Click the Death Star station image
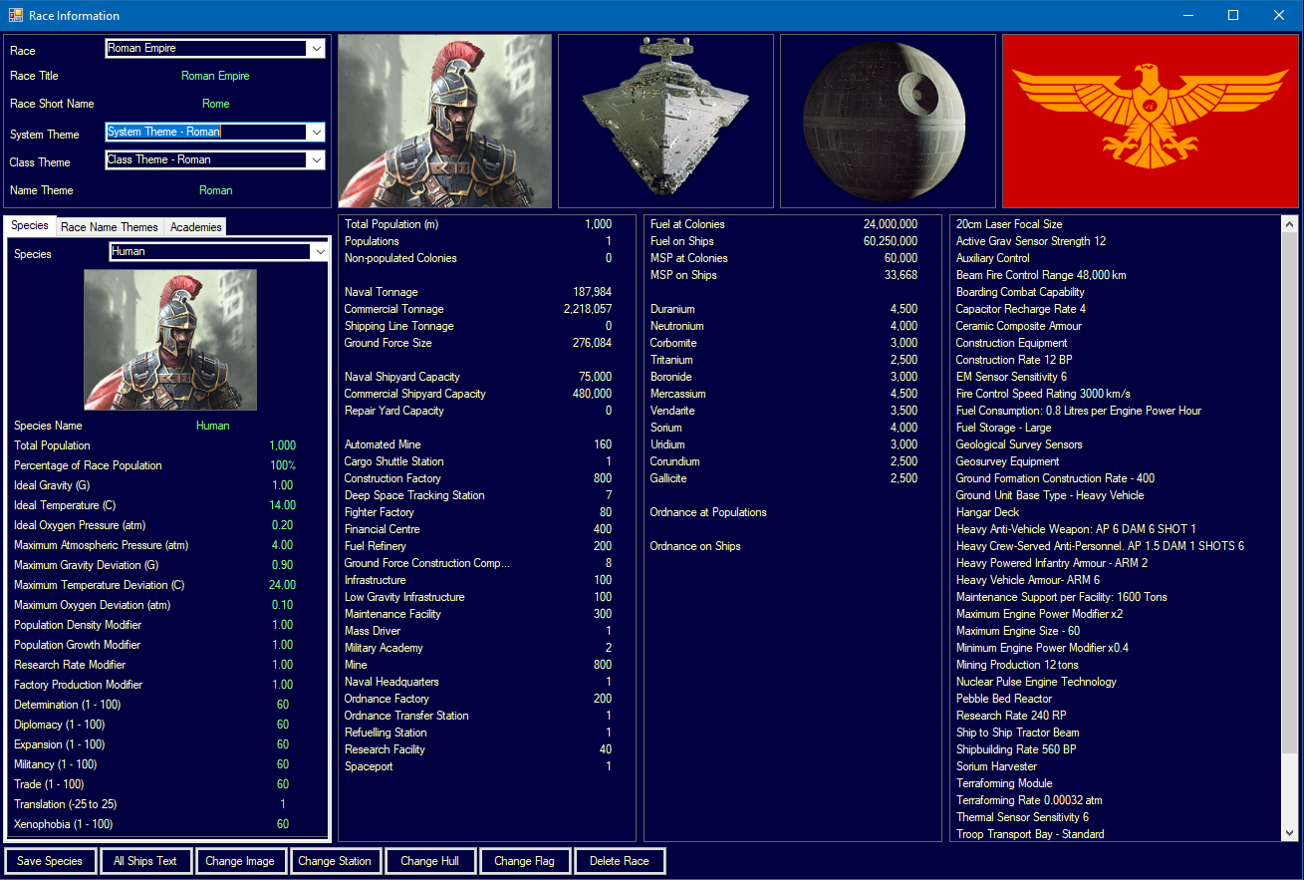Screen dimensions: 1304x880 (888, 121)
